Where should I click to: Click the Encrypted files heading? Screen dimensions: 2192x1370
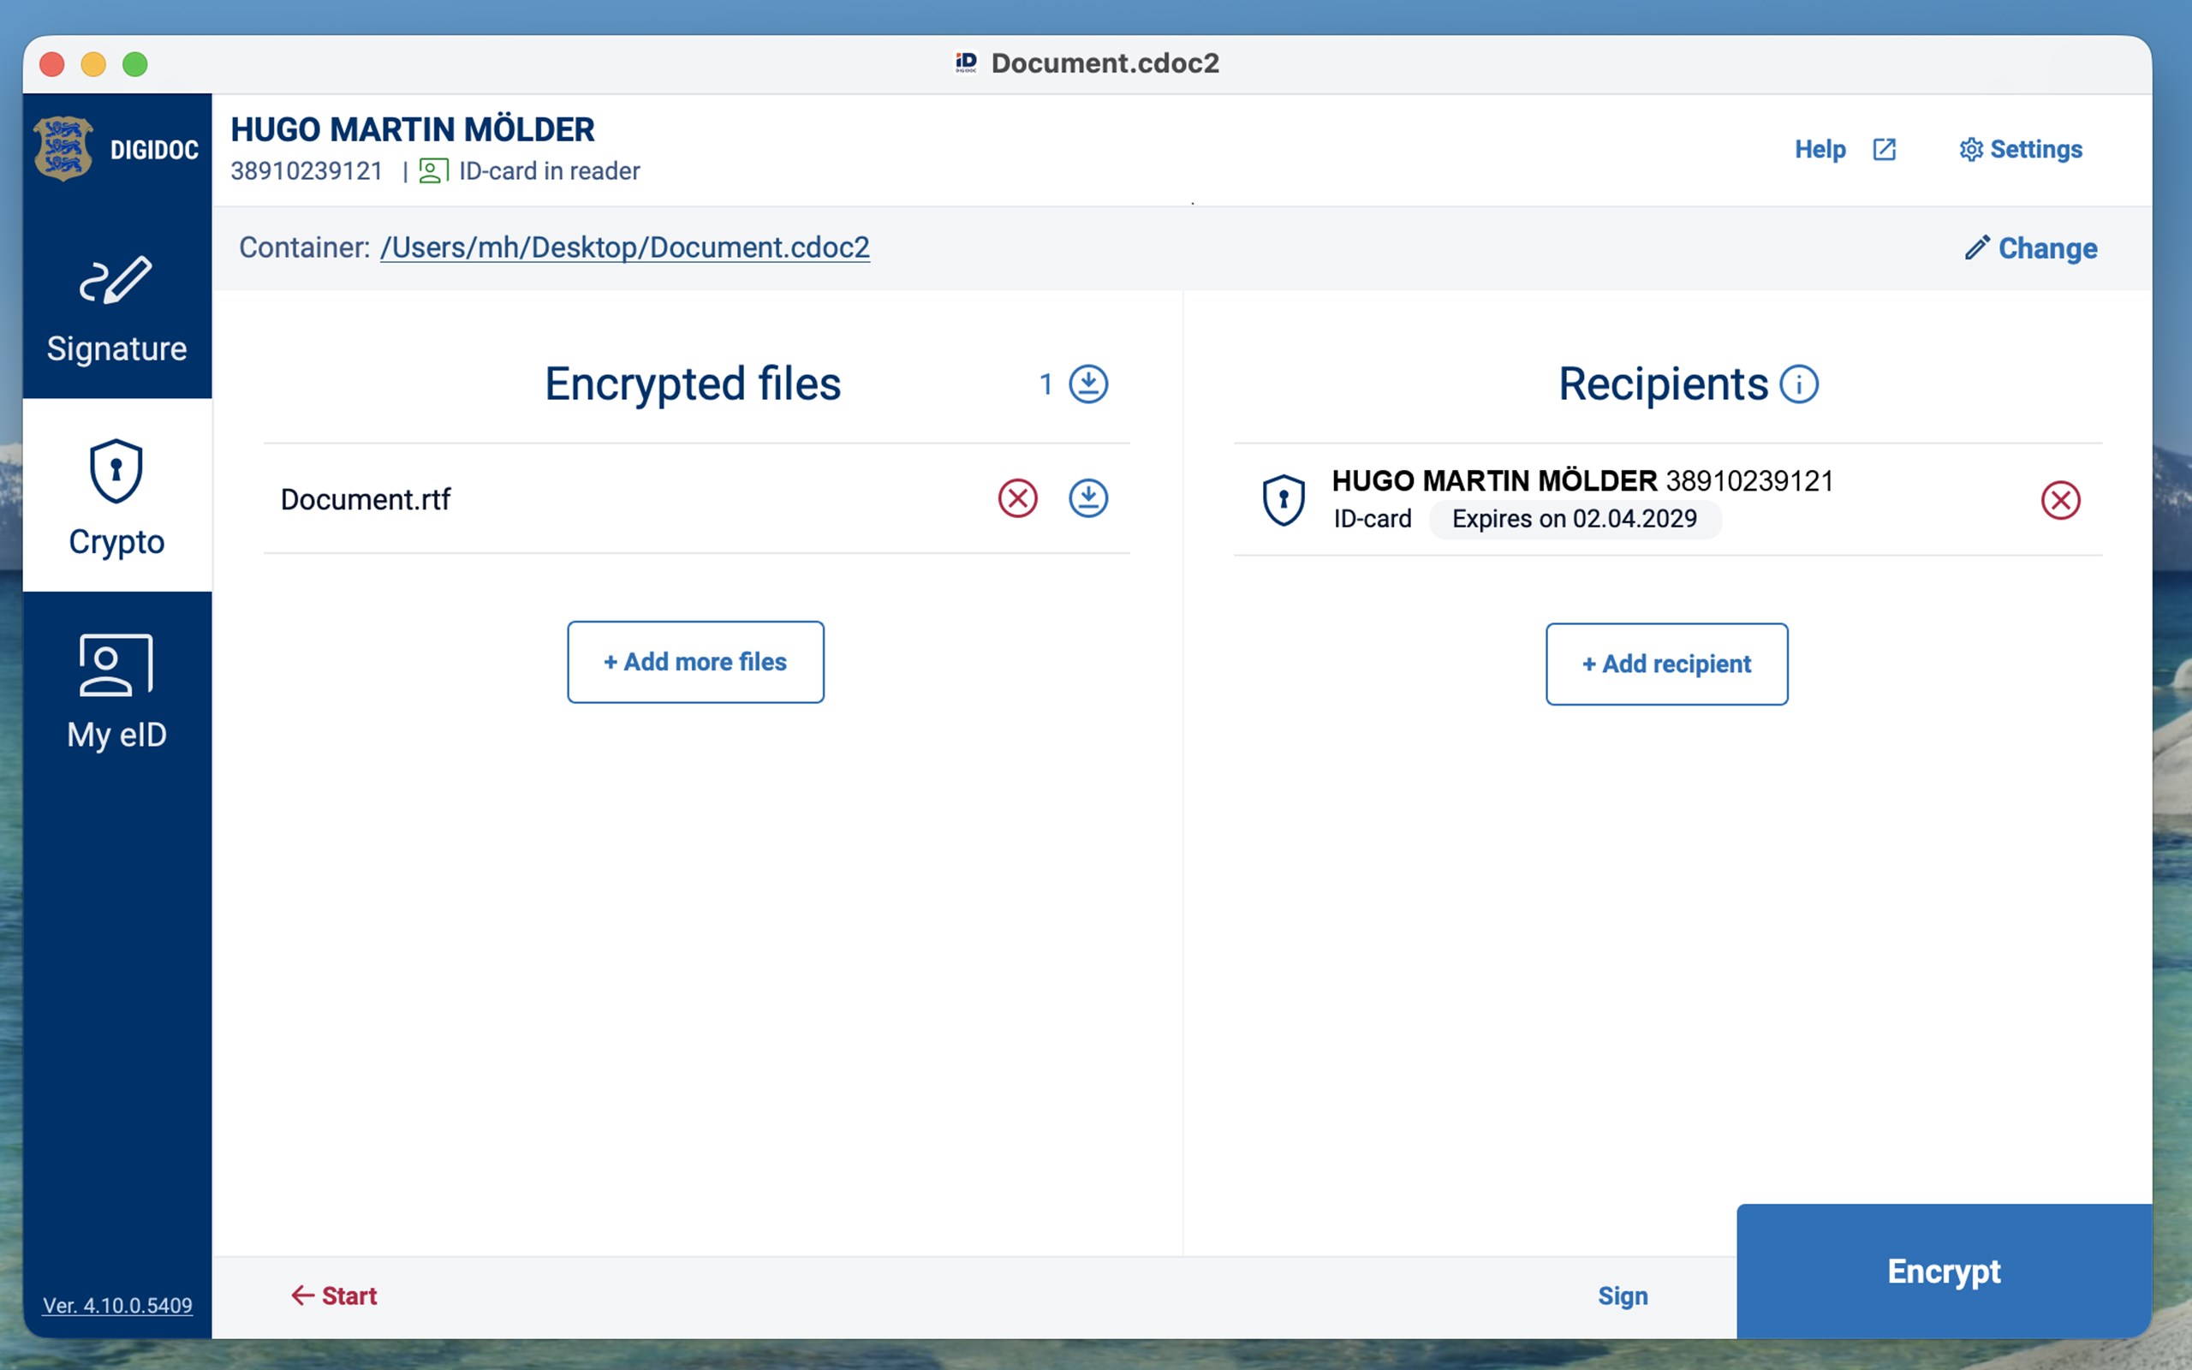pyautogui.click(x=693, y=384)
